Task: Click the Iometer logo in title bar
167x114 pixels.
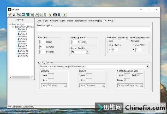Action: (9, 10)
